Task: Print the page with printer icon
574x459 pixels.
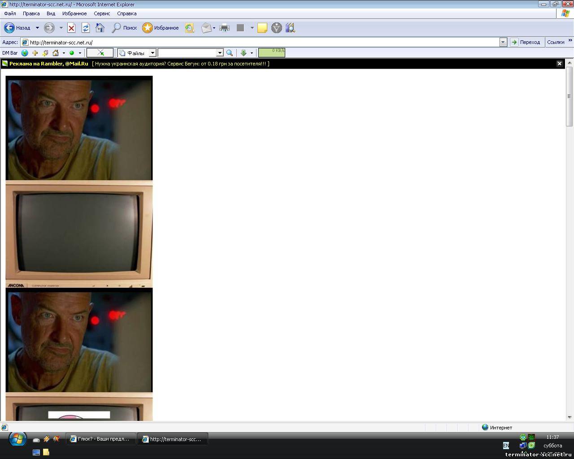Action: tap(225, 28)
